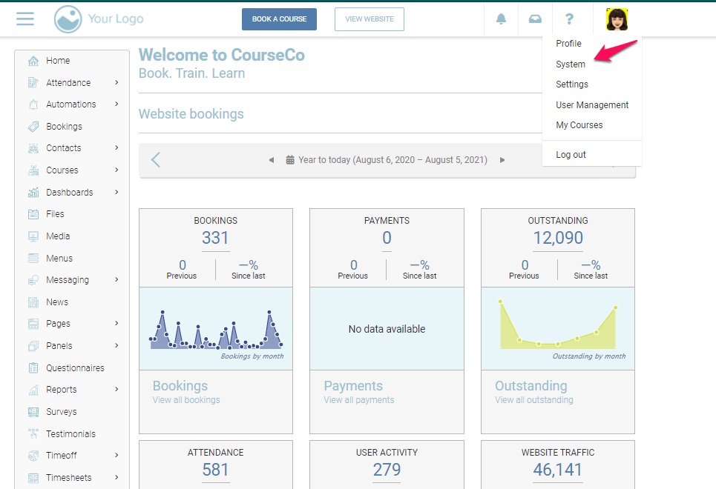Screen dimensions: 716x489
Task: Choose Log out in user menu
Action: click(x=571, y=155)
